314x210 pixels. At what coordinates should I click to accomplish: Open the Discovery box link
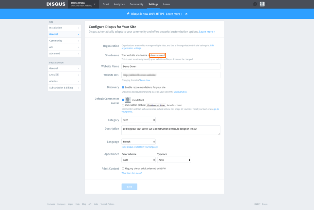click(180, 92)
